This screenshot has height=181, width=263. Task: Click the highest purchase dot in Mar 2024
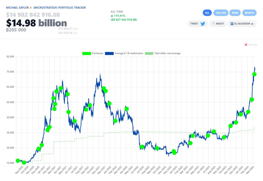254,74
